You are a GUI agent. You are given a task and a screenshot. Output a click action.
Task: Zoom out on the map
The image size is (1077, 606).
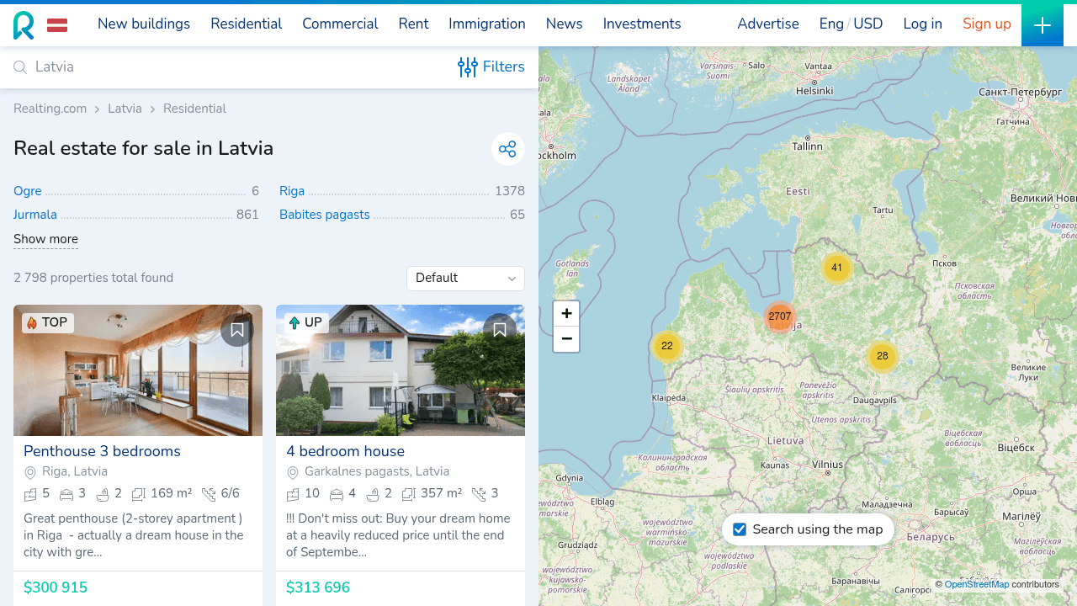566,339
